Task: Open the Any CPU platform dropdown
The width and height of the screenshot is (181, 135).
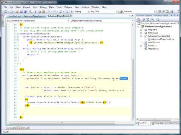Action: click(x=117, y=12)
